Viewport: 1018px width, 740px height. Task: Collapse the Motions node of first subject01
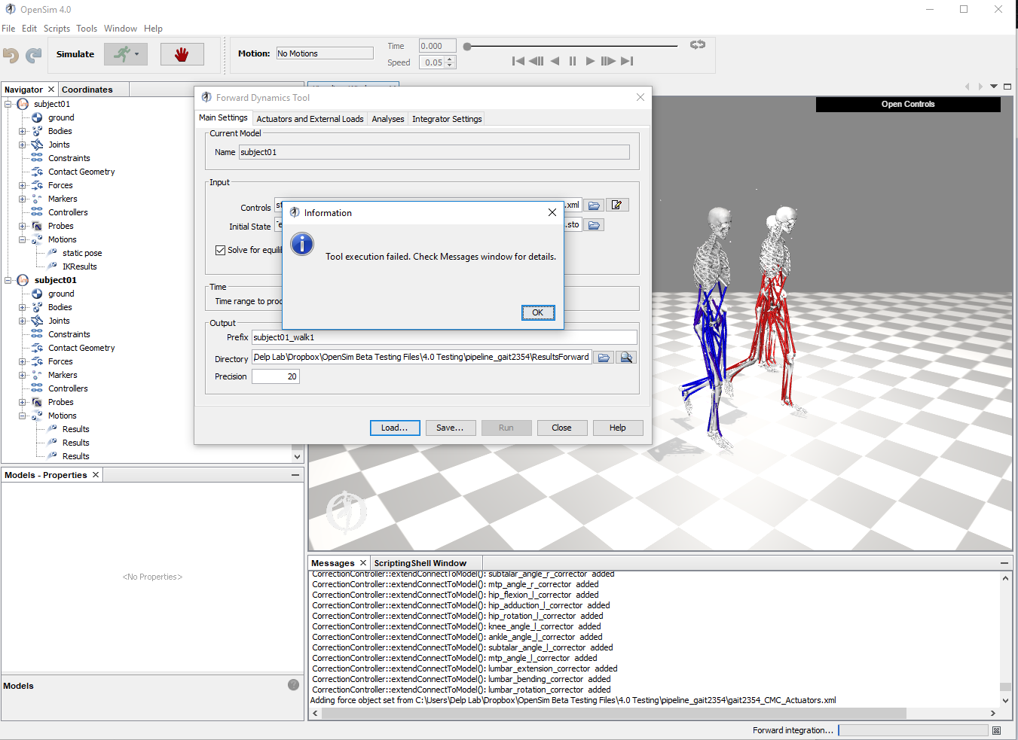click(23, 239)
